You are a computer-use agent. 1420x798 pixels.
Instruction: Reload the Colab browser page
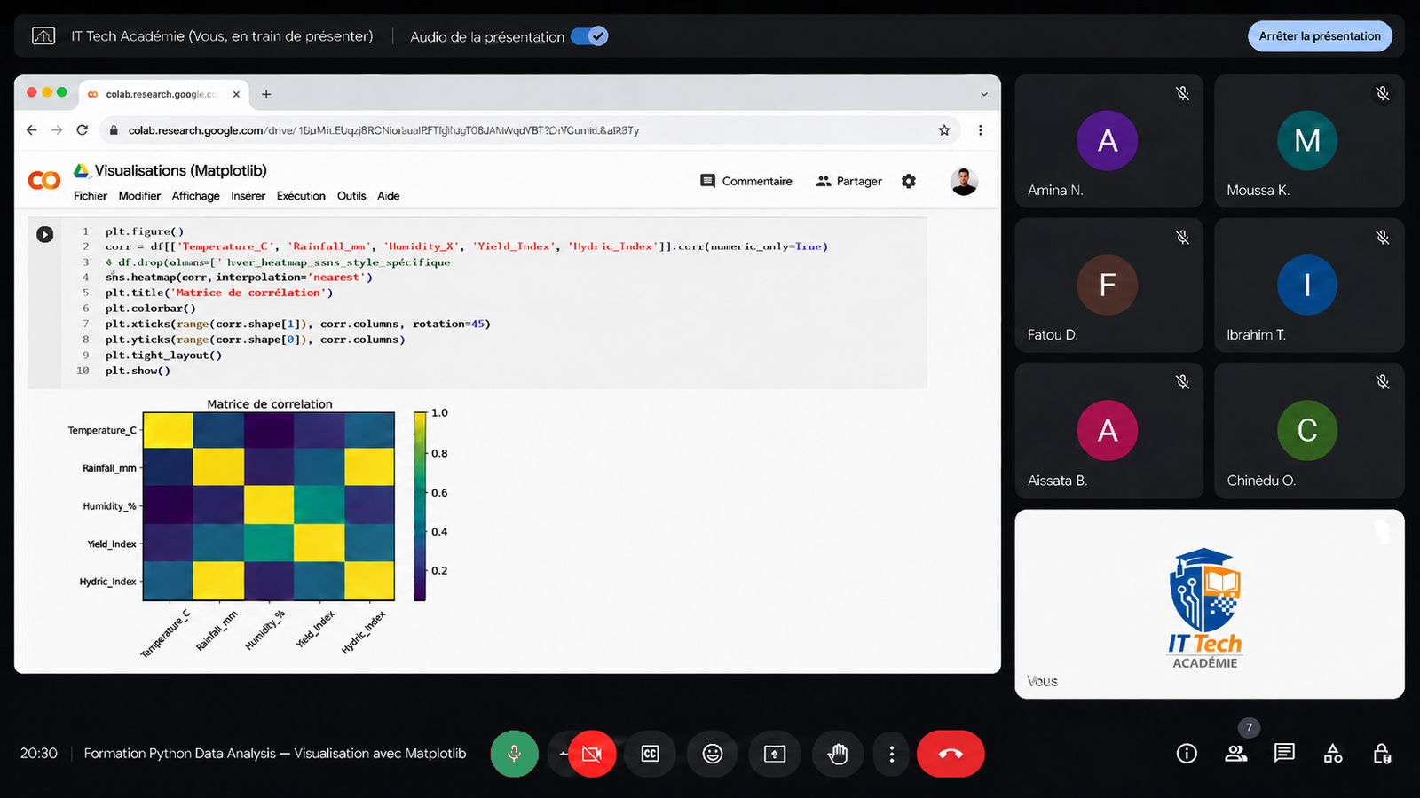click(83, 130)
